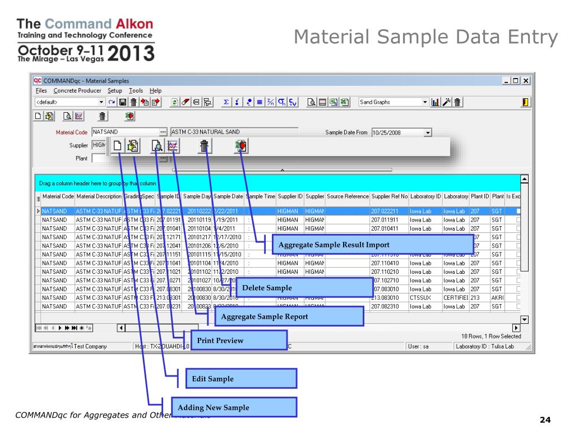This screenshot has width=574, height=431.
Task: Jump to last record in the navigator
Action: [75, 328]
